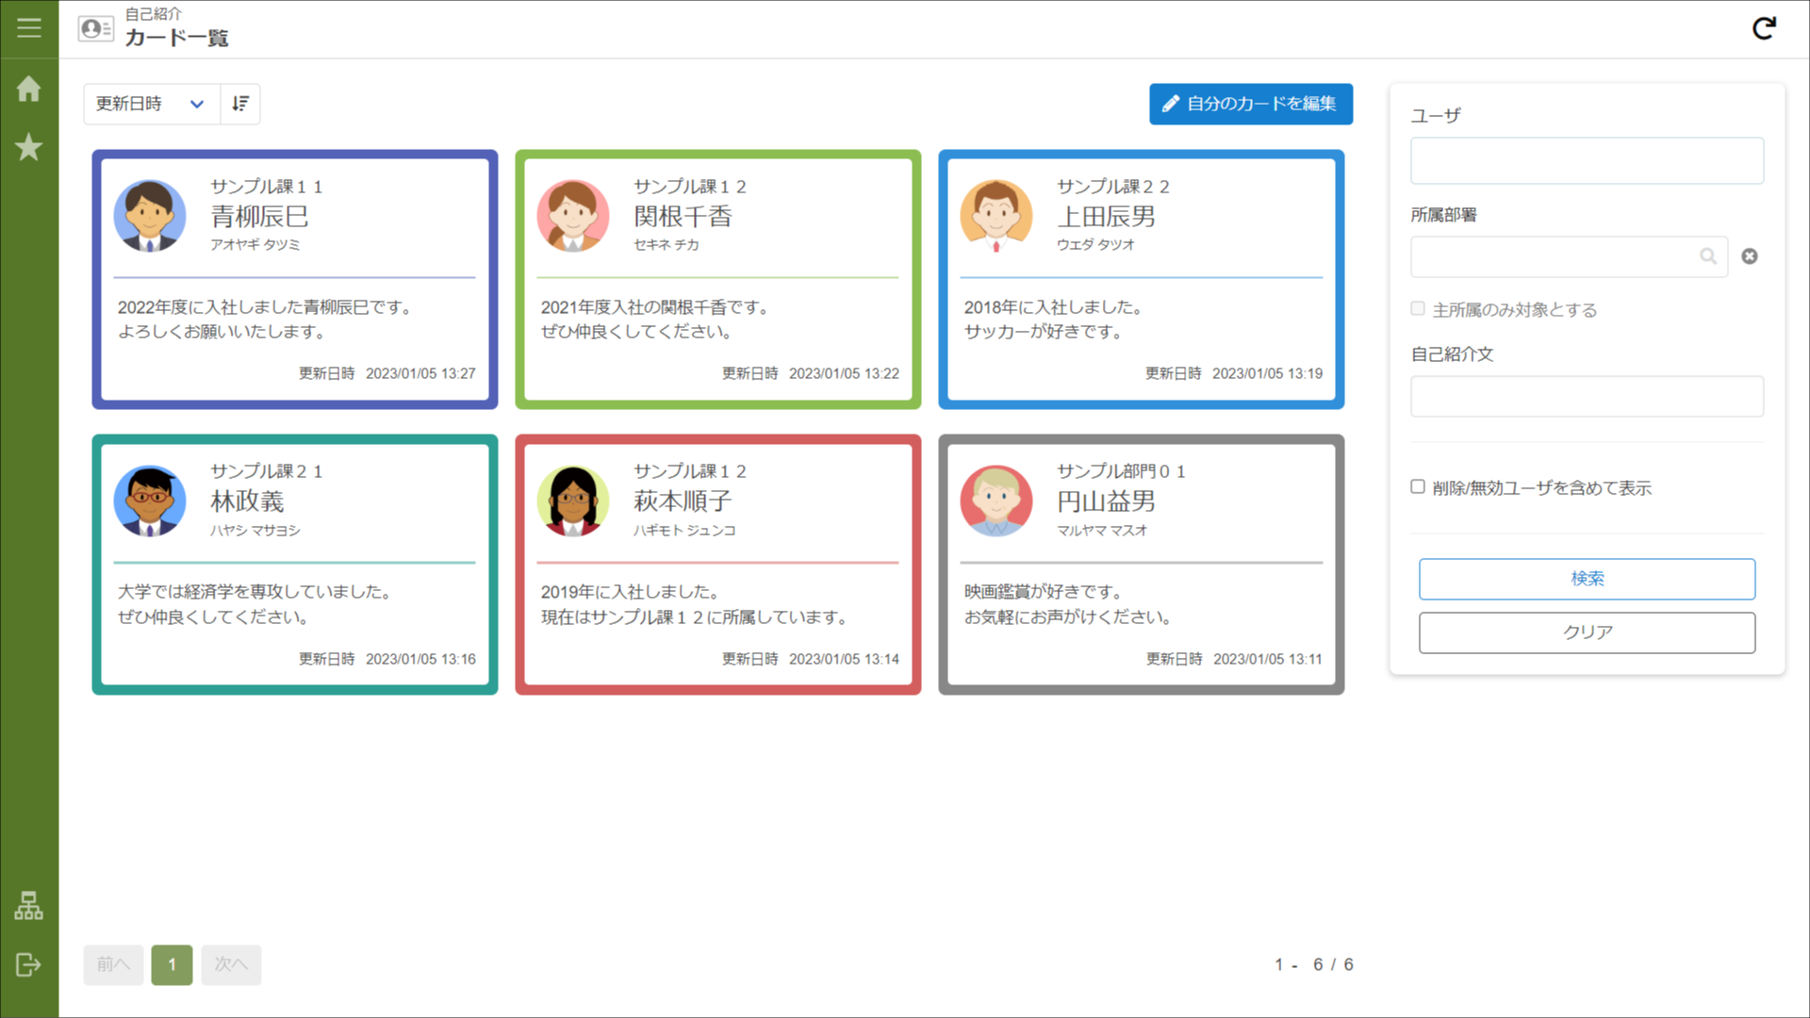Toggle the sort order icon
Viewport: 1810px width, 1018px height.
pyautogui.click(x=240, y=104)
